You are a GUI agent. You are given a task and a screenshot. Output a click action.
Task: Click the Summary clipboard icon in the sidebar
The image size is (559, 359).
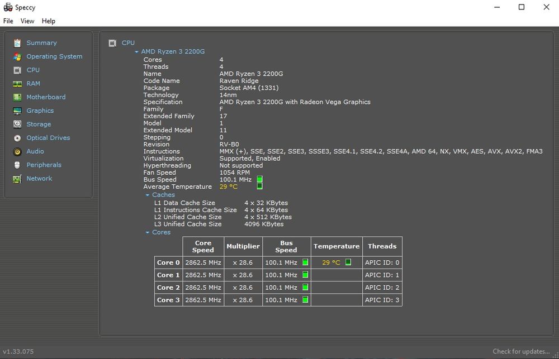coord(17,43)
